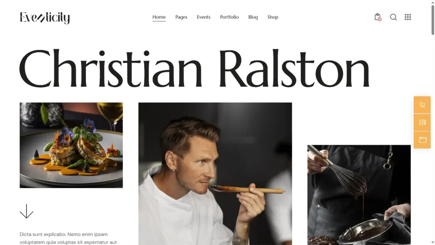Click the search magnifier icon
This screenshot has height=245, width=435.
[x=393, y=17]
